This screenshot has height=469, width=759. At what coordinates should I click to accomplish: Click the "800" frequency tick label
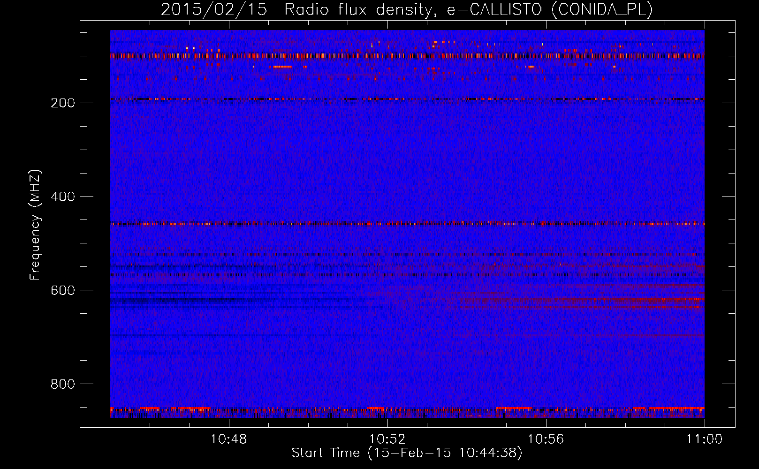[63, 385]
